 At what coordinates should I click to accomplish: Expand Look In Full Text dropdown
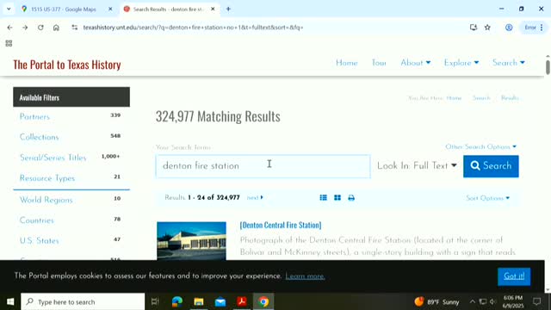click(417, 166)
